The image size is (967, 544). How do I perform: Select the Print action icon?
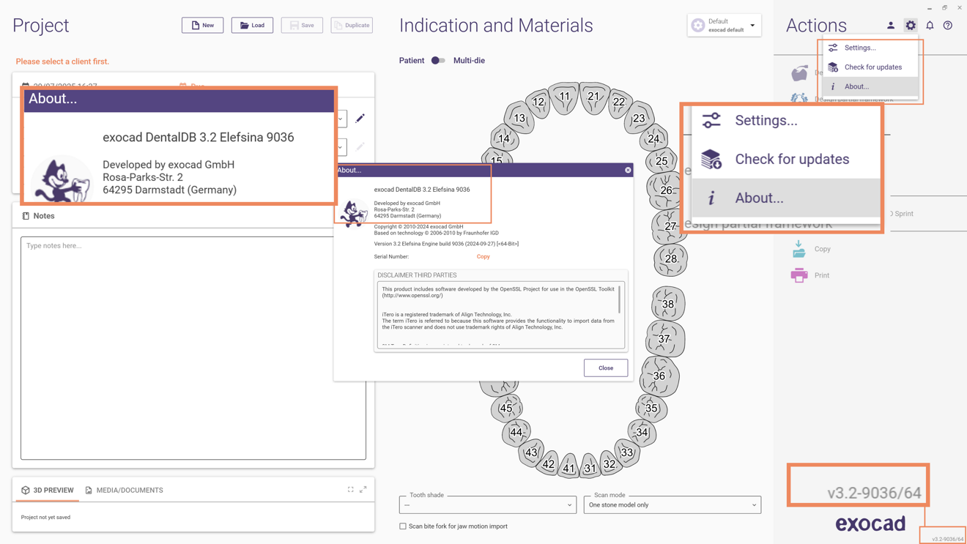click(800, 275)
